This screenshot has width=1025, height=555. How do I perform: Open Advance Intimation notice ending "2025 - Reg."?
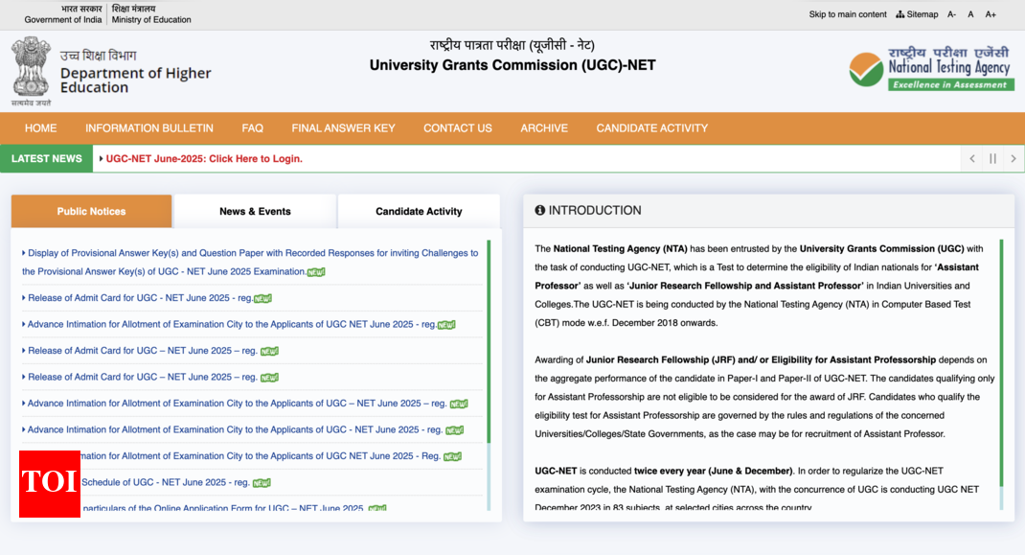pos(261,456)
